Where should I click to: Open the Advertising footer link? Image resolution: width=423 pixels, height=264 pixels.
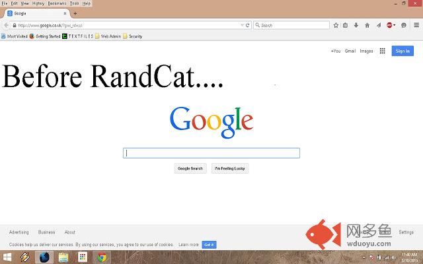click(19, 232)
